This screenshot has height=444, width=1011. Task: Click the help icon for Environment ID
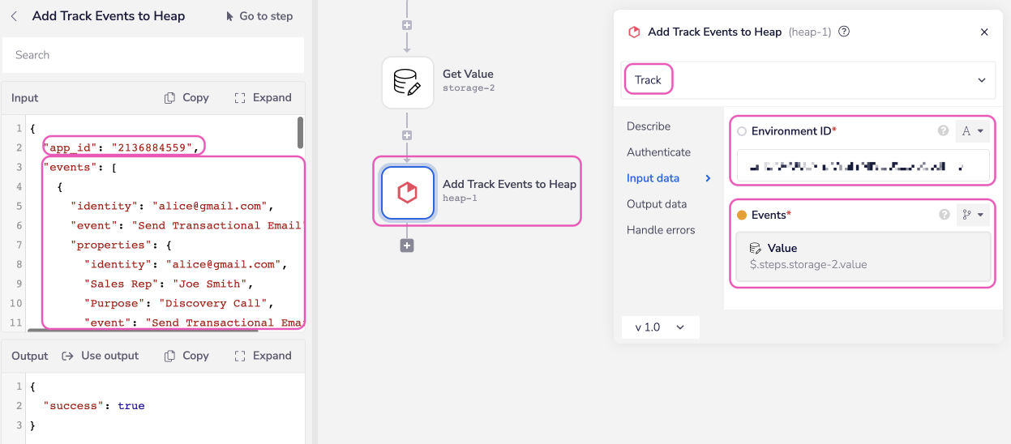pos(943,131)
